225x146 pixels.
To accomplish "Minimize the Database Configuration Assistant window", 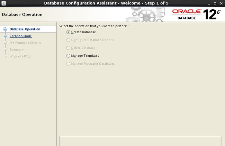I will coord(209,3).
